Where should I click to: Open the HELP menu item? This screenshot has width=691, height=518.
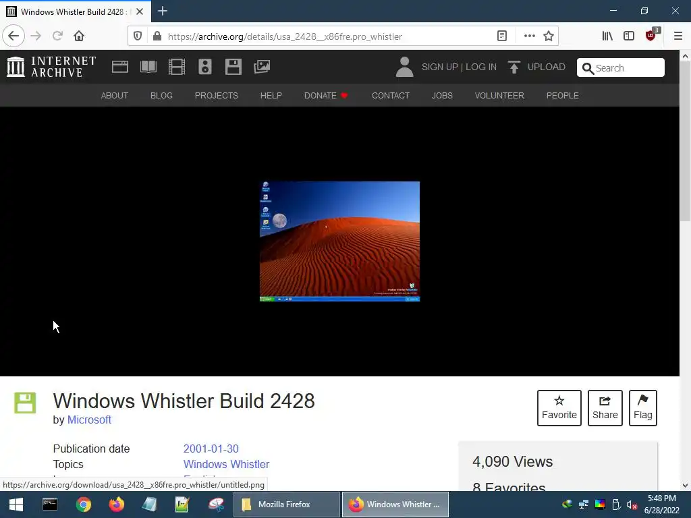click(x=271, y=96)
